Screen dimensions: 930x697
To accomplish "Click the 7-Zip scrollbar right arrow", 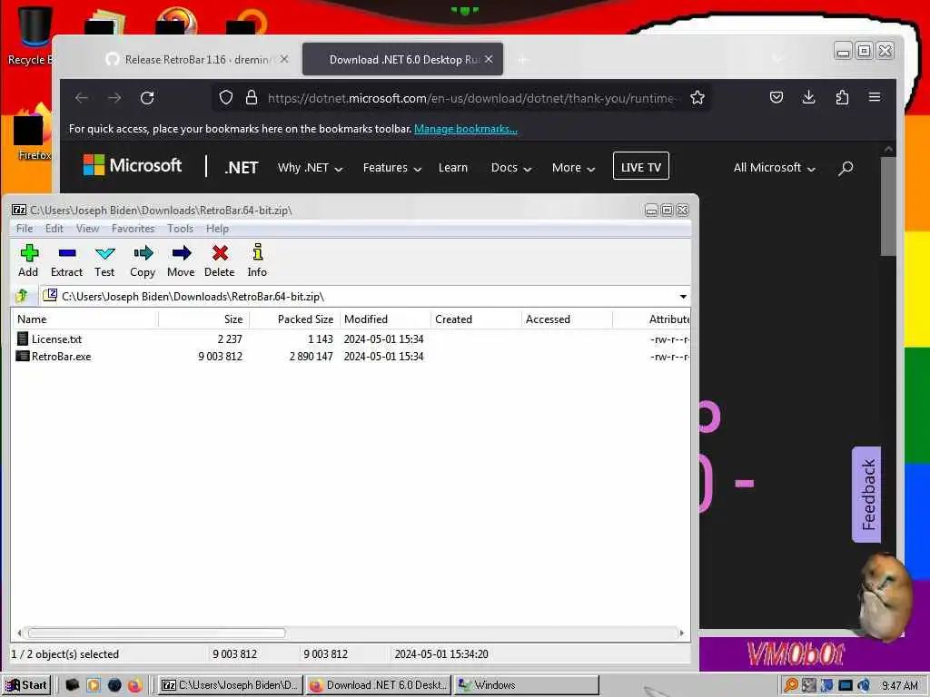I will pos(681,633).
